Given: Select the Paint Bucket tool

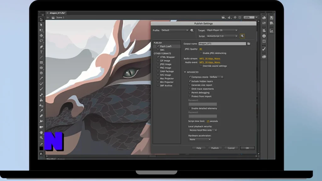Looking at the screenshot, I should tap(41, 100).
